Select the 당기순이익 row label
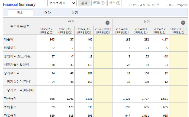 11,73
